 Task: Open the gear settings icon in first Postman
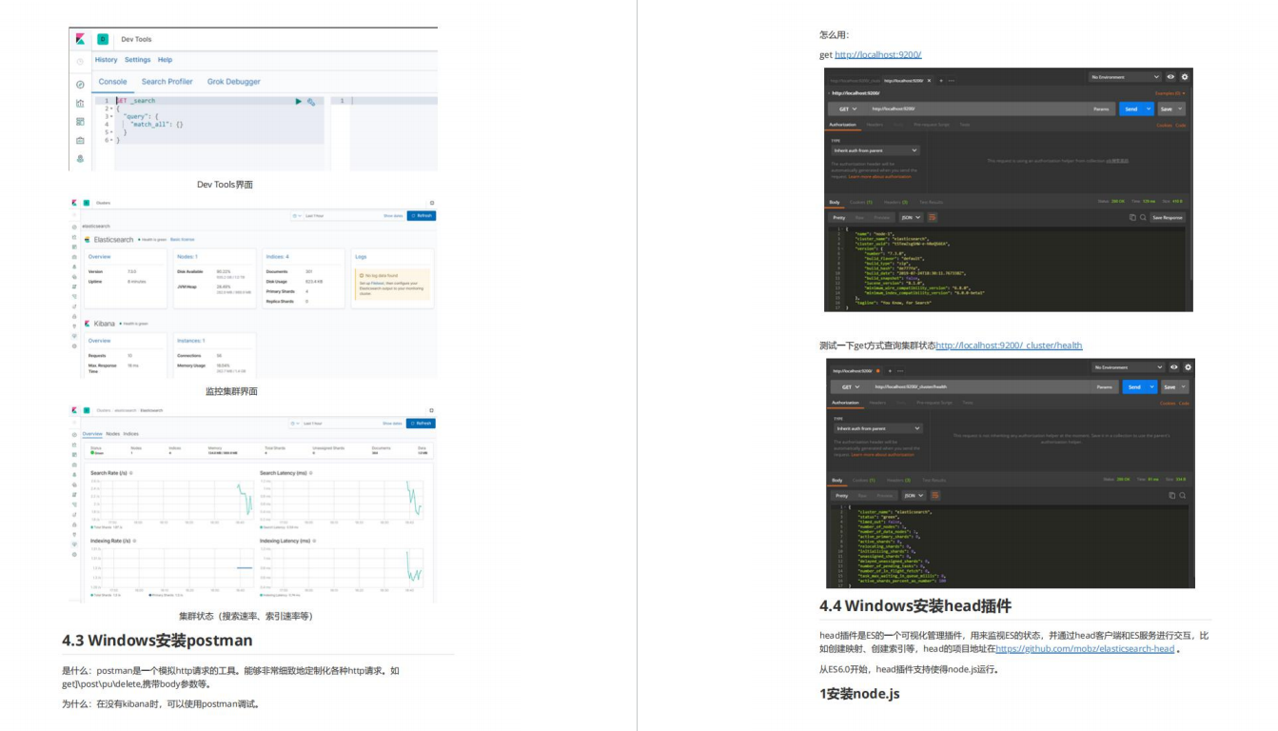tap(1185, 77)
